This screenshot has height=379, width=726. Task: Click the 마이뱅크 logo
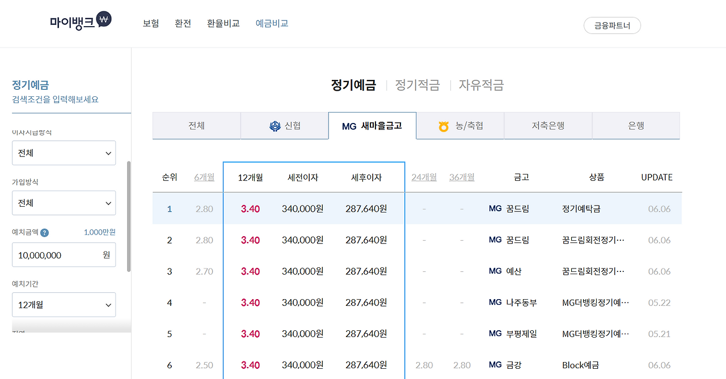81,22
